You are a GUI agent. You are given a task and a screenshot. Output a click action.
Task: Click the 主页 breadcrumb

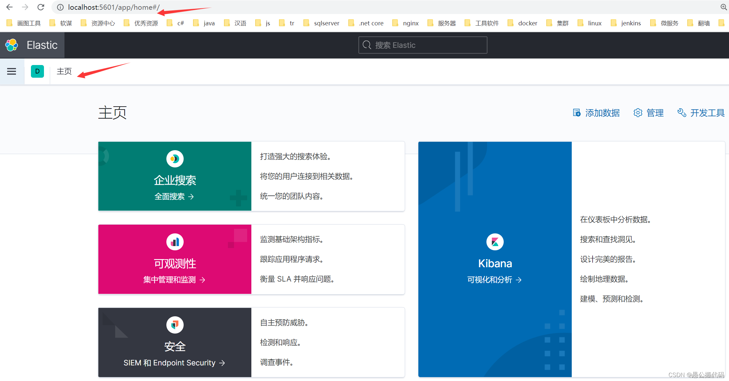tap(64, 71)
